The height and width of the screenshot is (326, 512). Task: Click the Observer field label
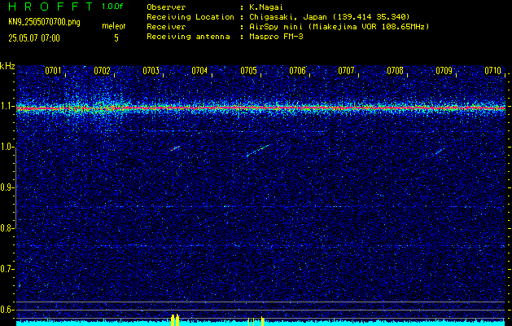click(166, 7)
